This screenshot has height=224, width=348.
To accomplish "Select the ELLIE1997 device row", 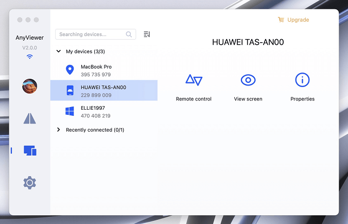I will [x=104, y=111].
